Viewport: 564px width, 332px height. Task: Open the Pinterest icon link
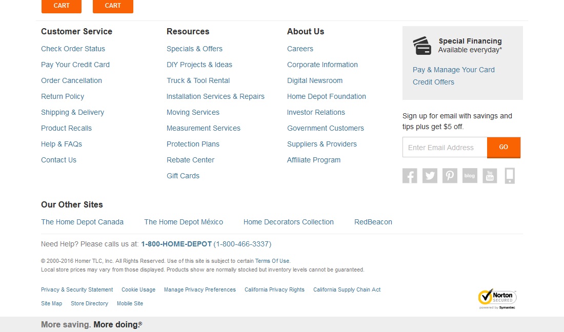(450, 176)
